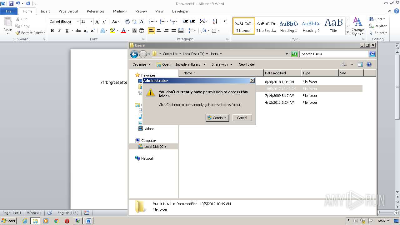Click Grow Font icon

click(97, 22)
